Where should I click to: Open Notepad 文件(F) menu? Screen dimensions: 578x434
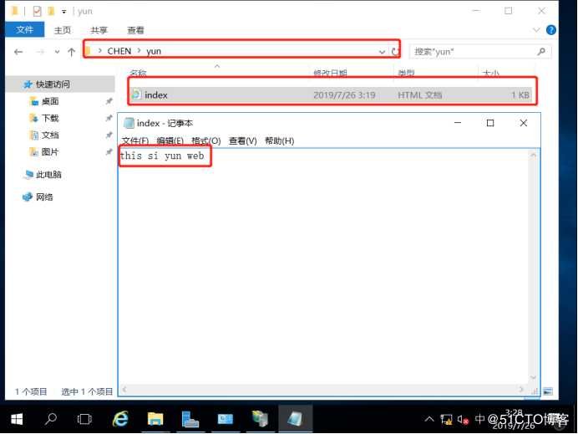tap(135, 140)
